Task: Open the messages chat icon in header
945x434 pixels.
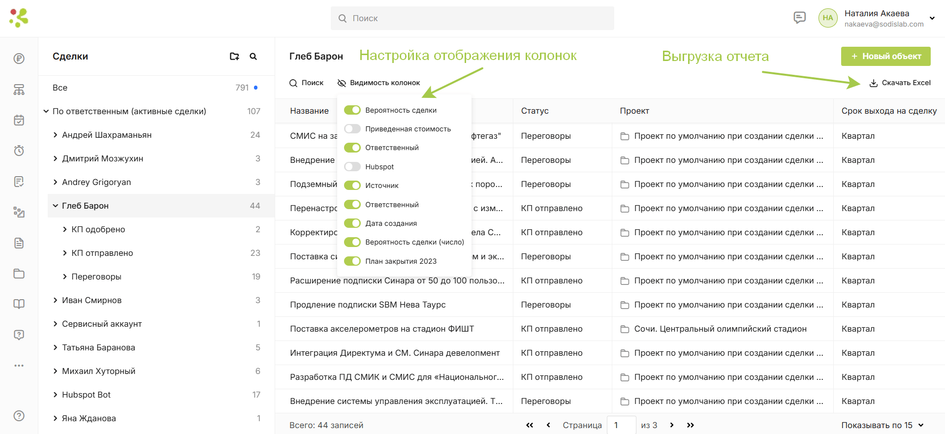Action: 800,18
